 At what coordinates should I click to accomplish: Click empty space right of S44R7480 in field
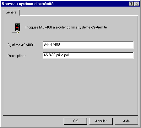tap(96, 45)
